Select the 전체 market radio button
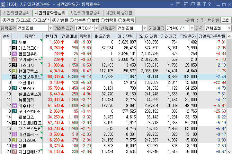Screen dimensions: 232x154 4,20
